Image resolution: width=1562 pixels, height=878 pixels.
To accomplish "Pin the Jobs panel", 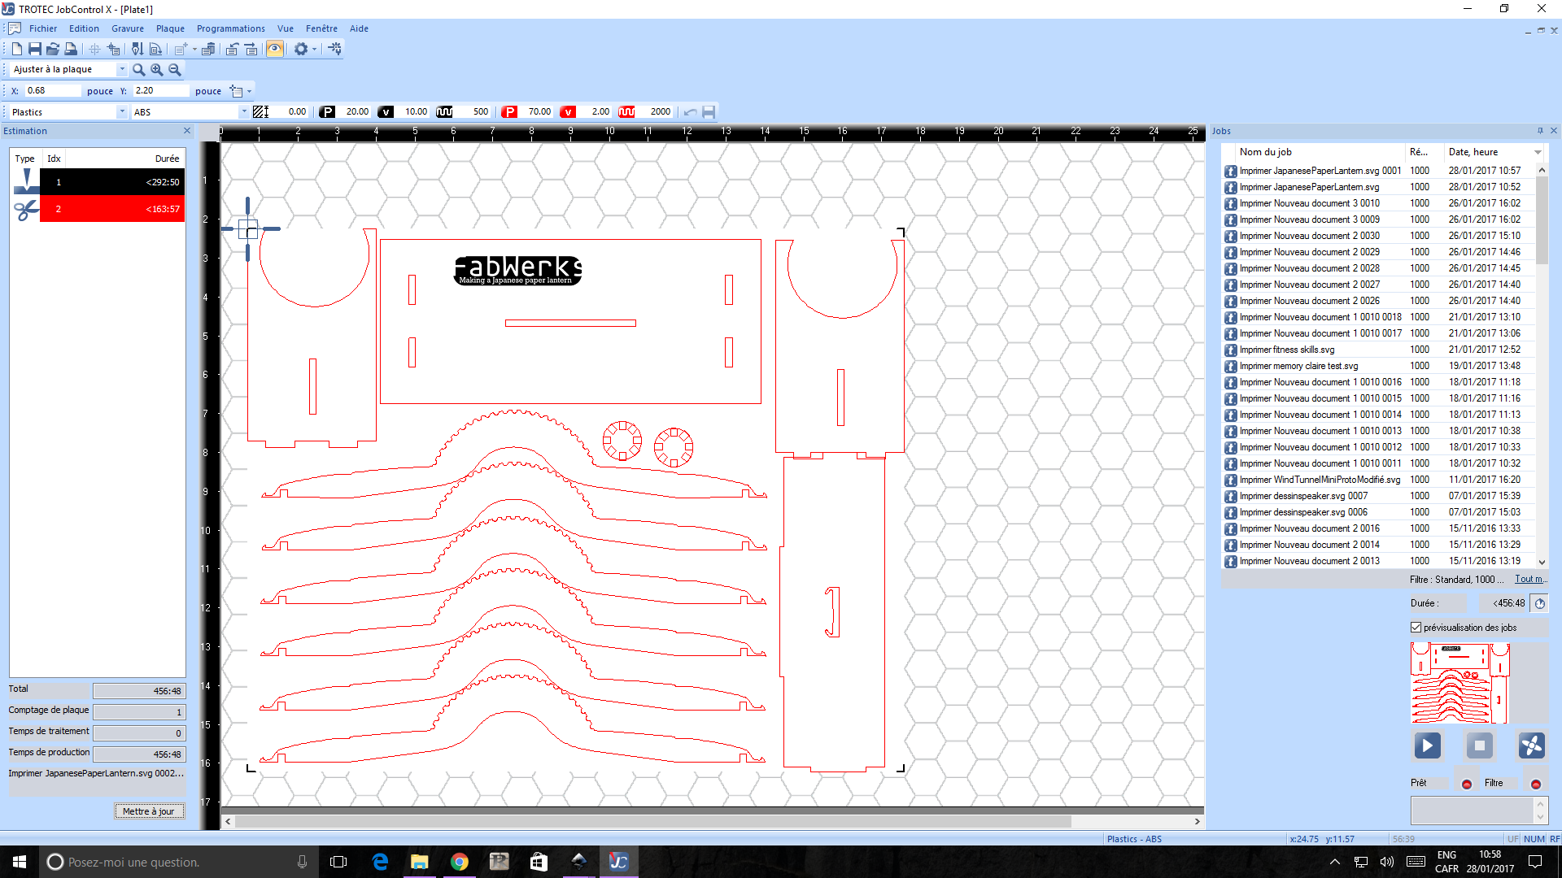I will (1540, 131).
